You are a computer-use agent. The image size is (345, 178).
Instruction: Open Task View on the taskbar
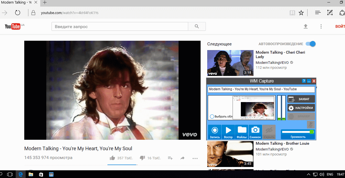[x=10, y=174]
